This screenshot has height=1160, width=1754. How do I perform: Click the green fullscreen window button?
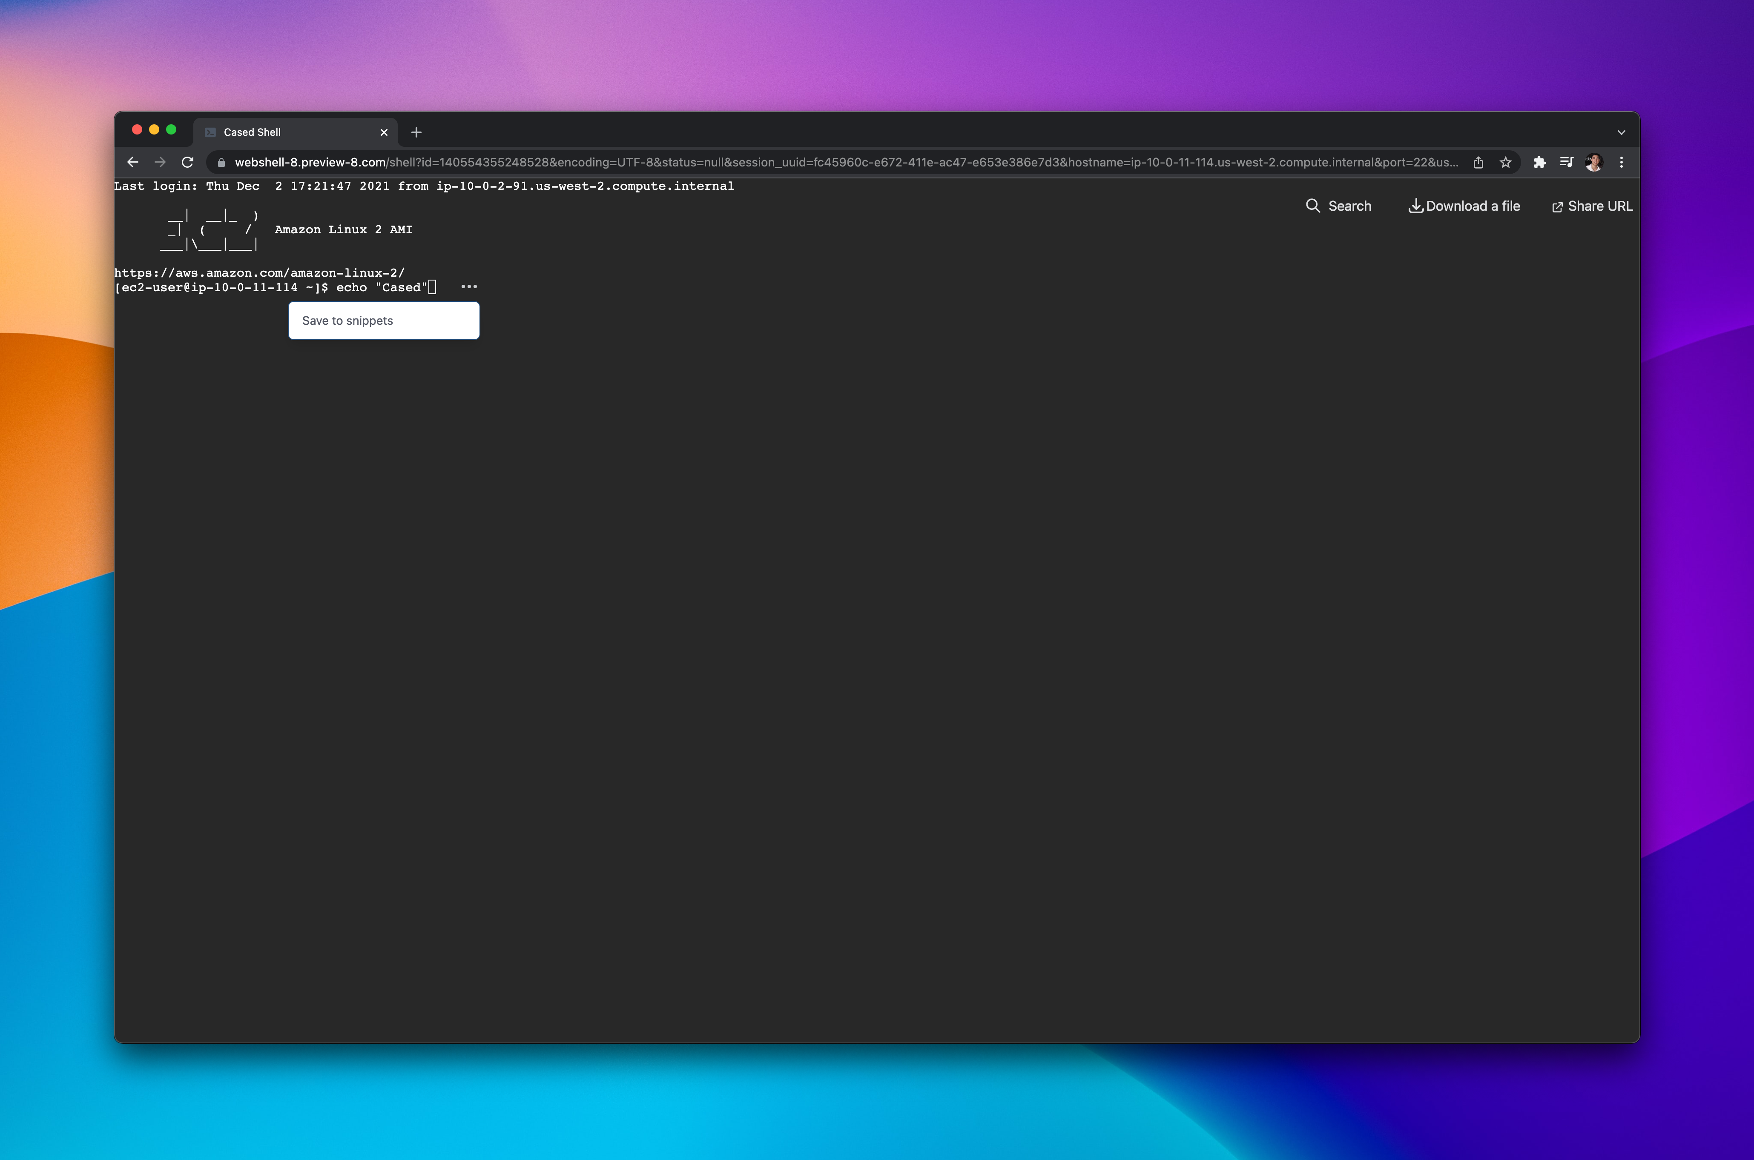point(171,129)
